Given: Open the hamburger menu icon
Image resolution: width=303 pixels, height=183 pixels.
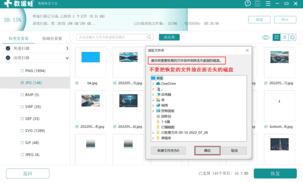Looking at the screenshot, I should (x=268, y=3).
